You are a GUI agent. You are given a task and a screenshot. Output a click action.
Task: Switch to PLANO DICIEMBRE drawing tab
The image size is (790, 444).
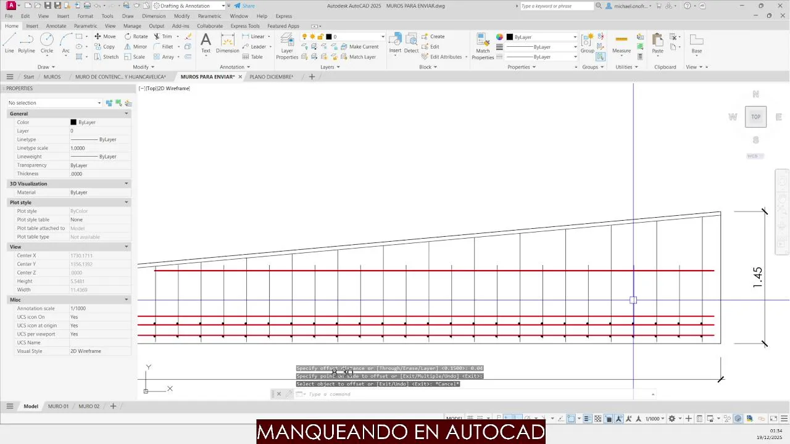[271, 77]
